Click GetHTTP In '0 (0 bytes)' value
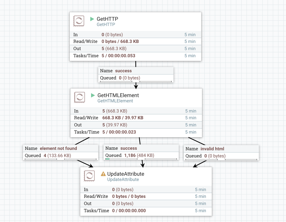Screen dimensions: 286x222 112,35
